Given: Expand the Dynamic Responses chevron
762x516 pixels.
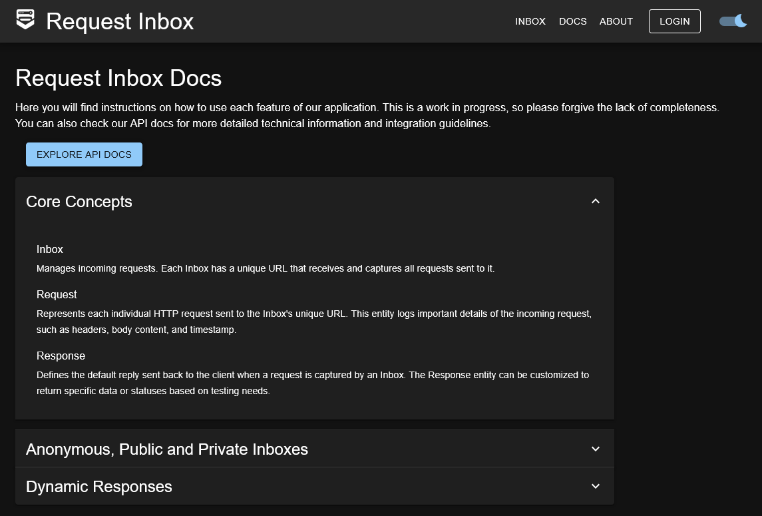Looking at the screenshot, I should (596, 486).
